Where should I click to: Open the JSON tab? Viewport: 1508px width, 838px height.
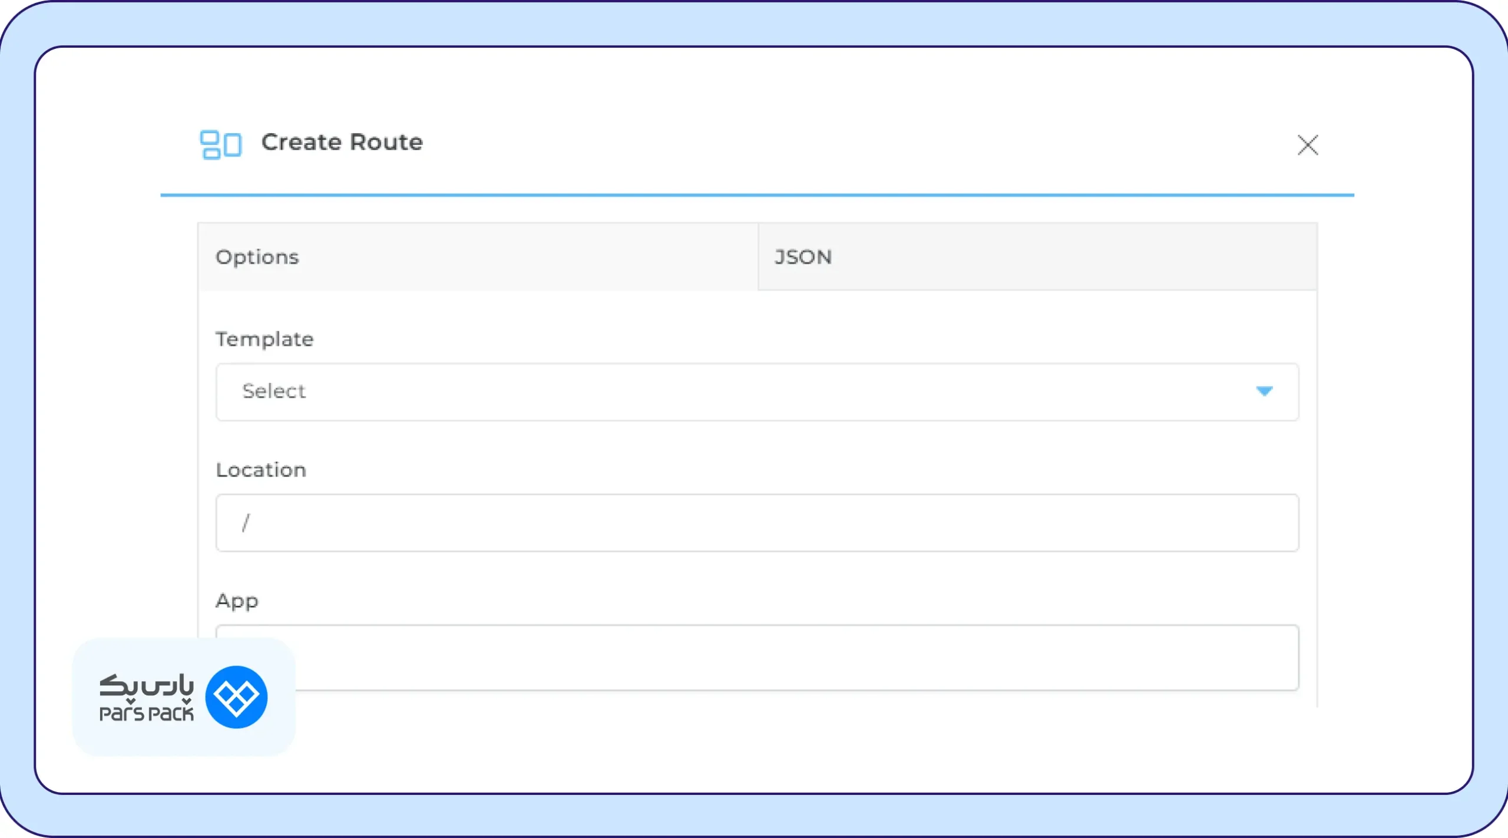(x=1037, y=257)
